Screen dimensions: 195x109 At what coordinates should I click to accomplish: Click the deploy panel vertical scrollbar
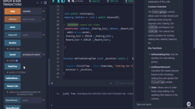pyautogui.click(x=49, y=72)
